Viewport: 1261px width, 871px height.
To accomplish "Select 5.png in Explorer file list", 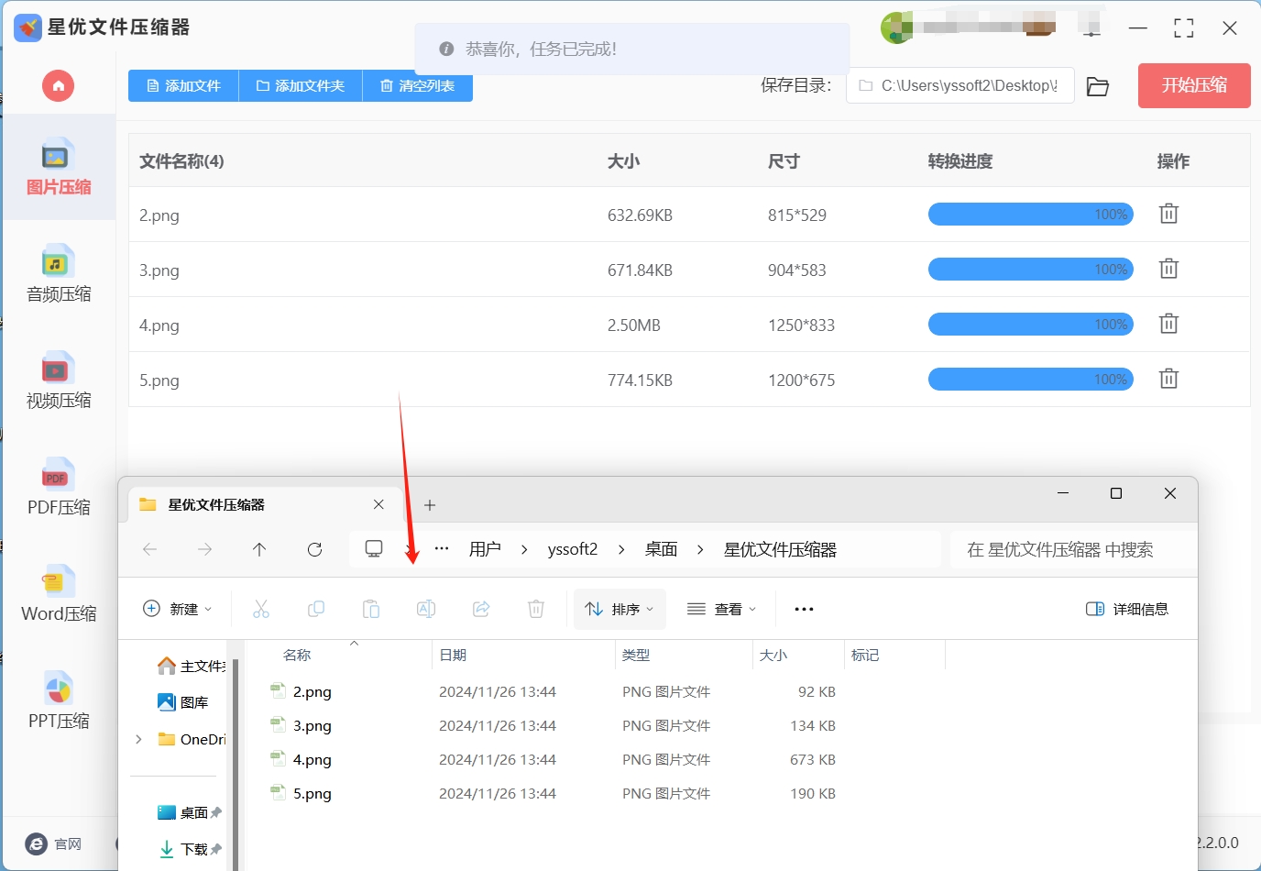I will pyautogui.click(x=313, y=794).
